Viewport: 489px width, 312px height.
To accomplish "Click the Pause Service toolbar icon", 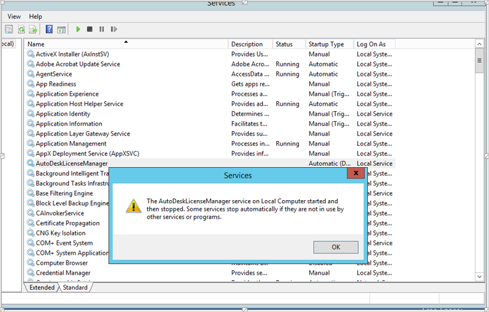I will pos(102,29).
